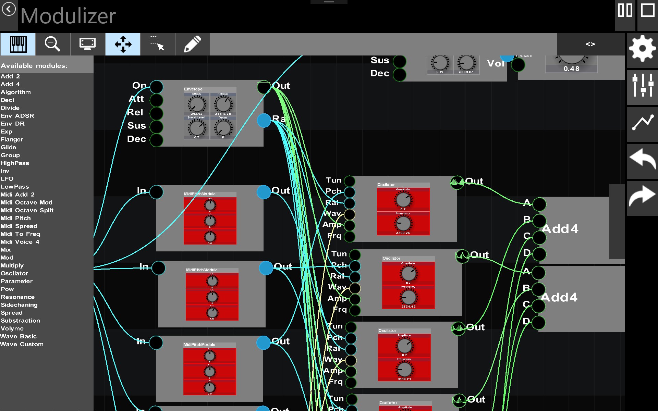Expand the <> control above settings
658x411 pixels.
pyautogui.click(x=591, y=43)
